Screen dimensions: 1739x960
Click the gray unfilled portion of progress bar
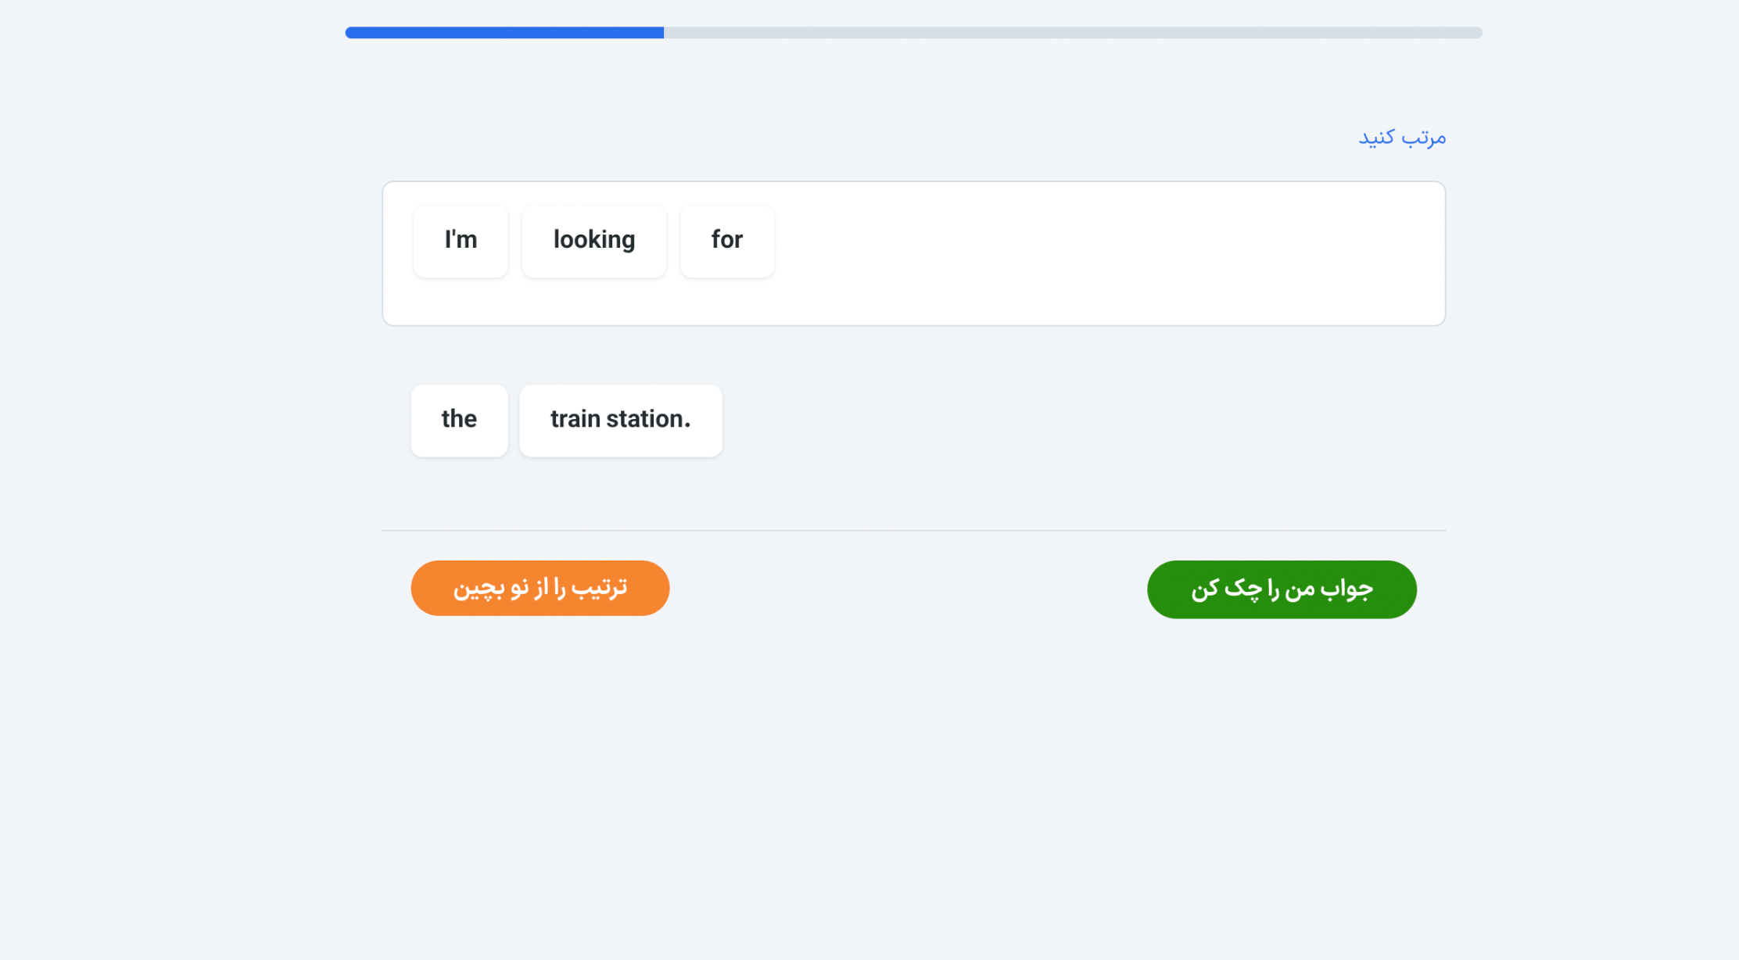click(1071, 33)
